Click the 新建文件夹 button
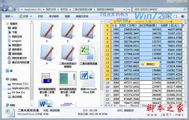Viewport: 189px width, 120px height. 82,16
